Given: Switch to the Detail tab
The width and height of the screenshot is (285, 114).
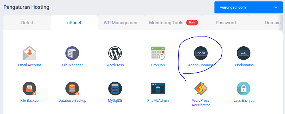Looking at the screenshot, I should pos(27,23).
